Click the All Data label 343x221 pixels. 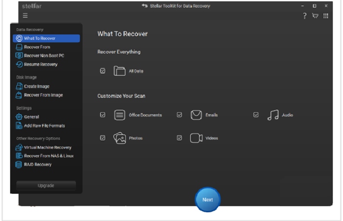click(x=136, y=71)
